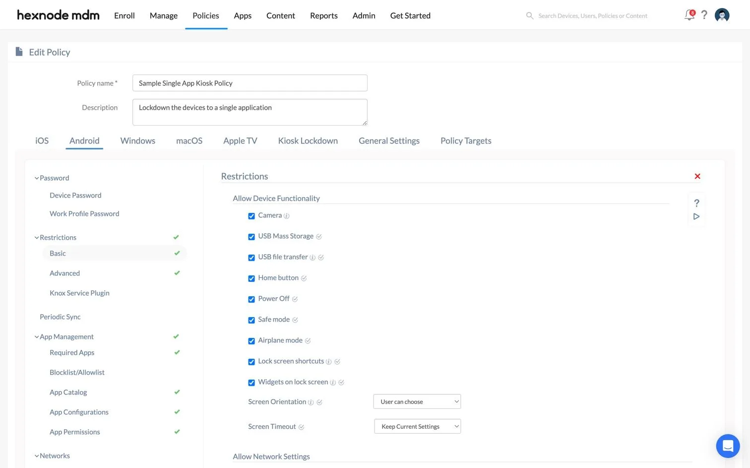Click the info icon beside USB file transfer
The height and width of the screenshot is (468, 750).
point(312,258)
